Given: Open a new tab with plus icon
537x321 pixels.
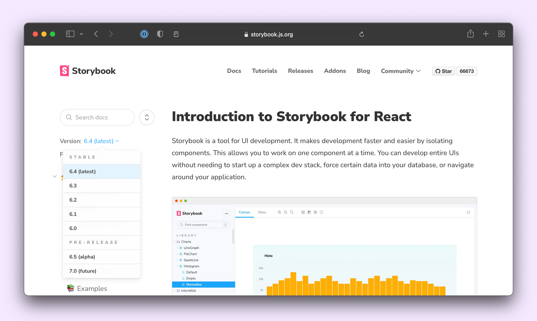Looking at the screenshot, I should click(x=486, y=34).
